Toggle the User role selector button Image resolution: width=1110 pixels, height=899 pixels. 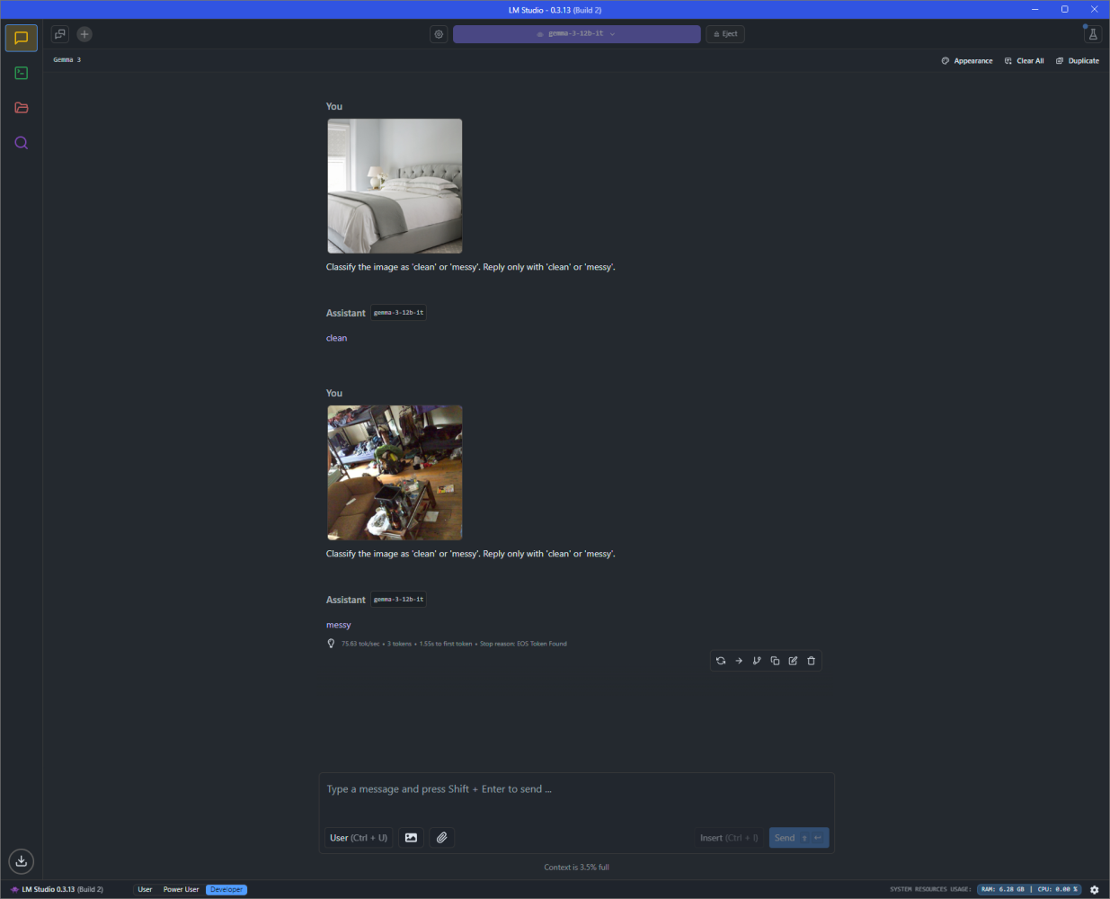(x=358, y=838)
